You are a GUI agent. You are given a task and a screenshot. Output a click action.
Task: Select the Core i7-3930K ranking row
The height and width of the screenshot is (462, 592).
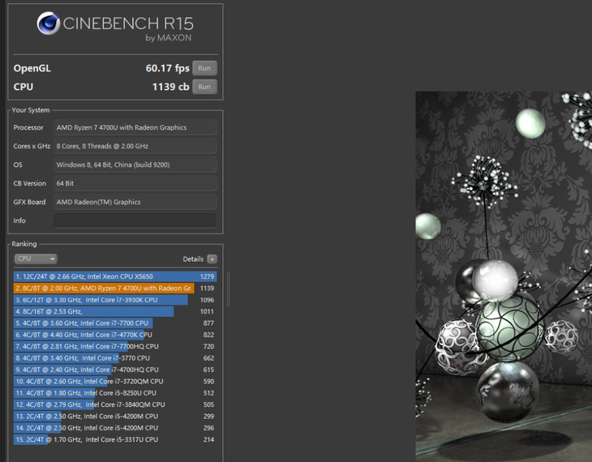pyautogui.click(x=114, y=300)
